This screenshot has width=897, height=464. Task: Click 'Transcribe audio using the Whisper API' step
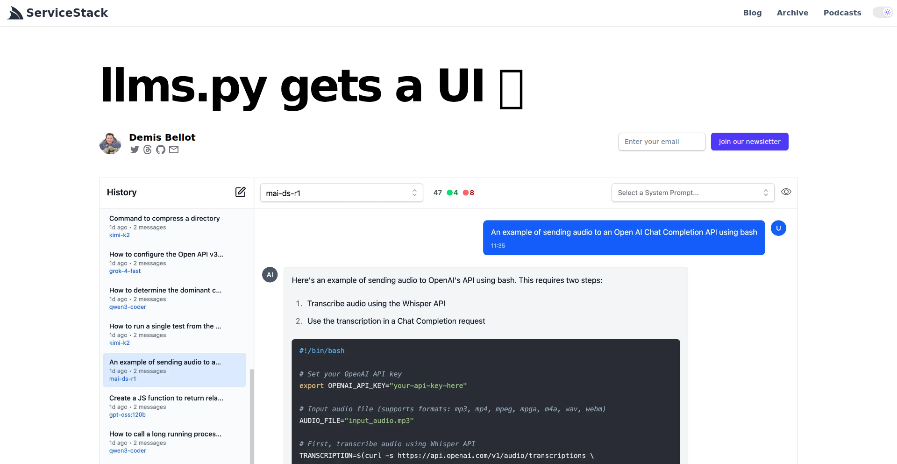pyautogui.click(x=376, y=304)
